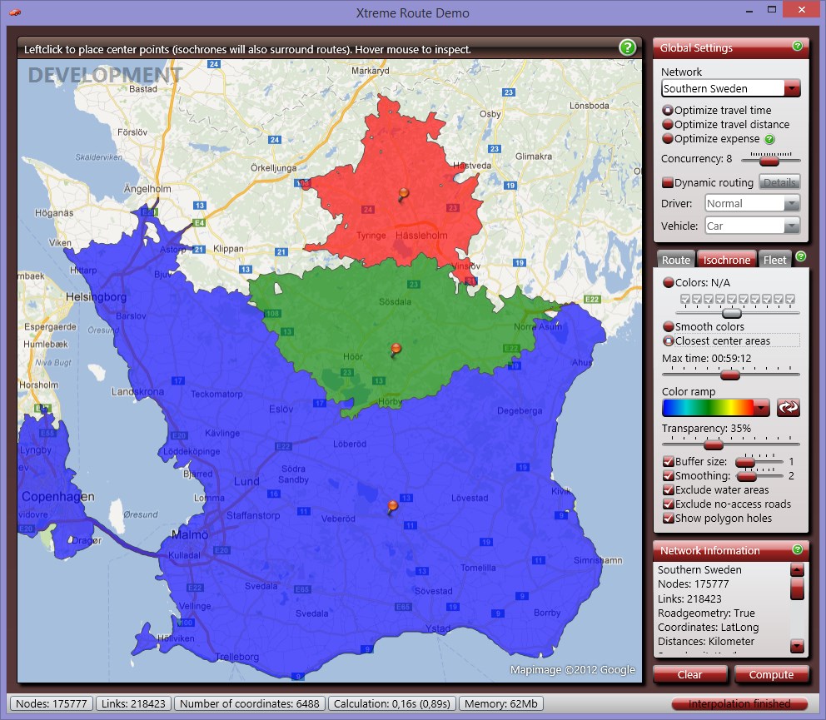Enable the Dynamic routing checkbox
826x720 pixels.
pos(668,182)
